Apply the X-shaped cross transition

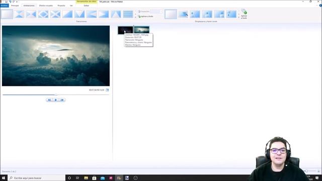tap(55, 14)
